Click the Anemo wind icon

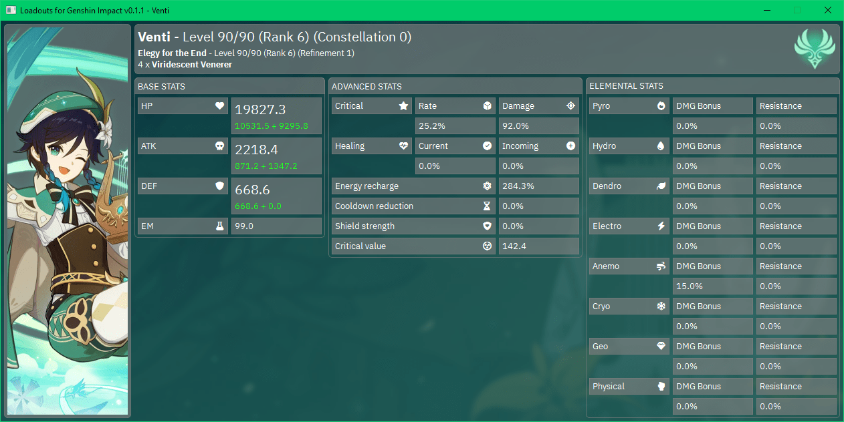pyautogui.click(x=661, y=266)
